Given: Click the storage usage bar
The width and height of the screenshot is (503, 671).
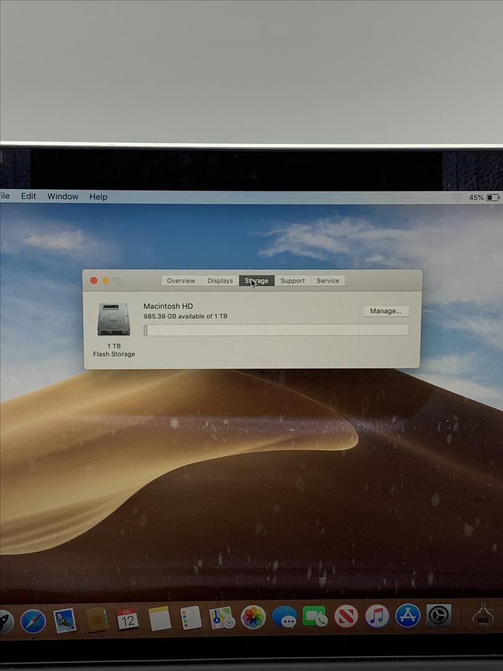Looking at the screenshot, I should [x=276, y=330].
